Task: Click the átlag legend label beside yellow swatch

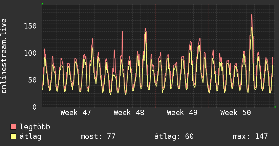Action: coord(30,136)
